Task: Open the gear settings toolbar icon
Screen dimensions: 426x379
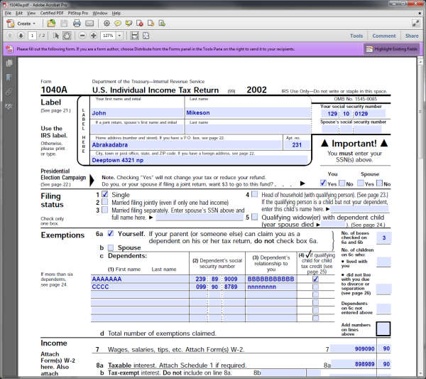Action: click(106, 23)
